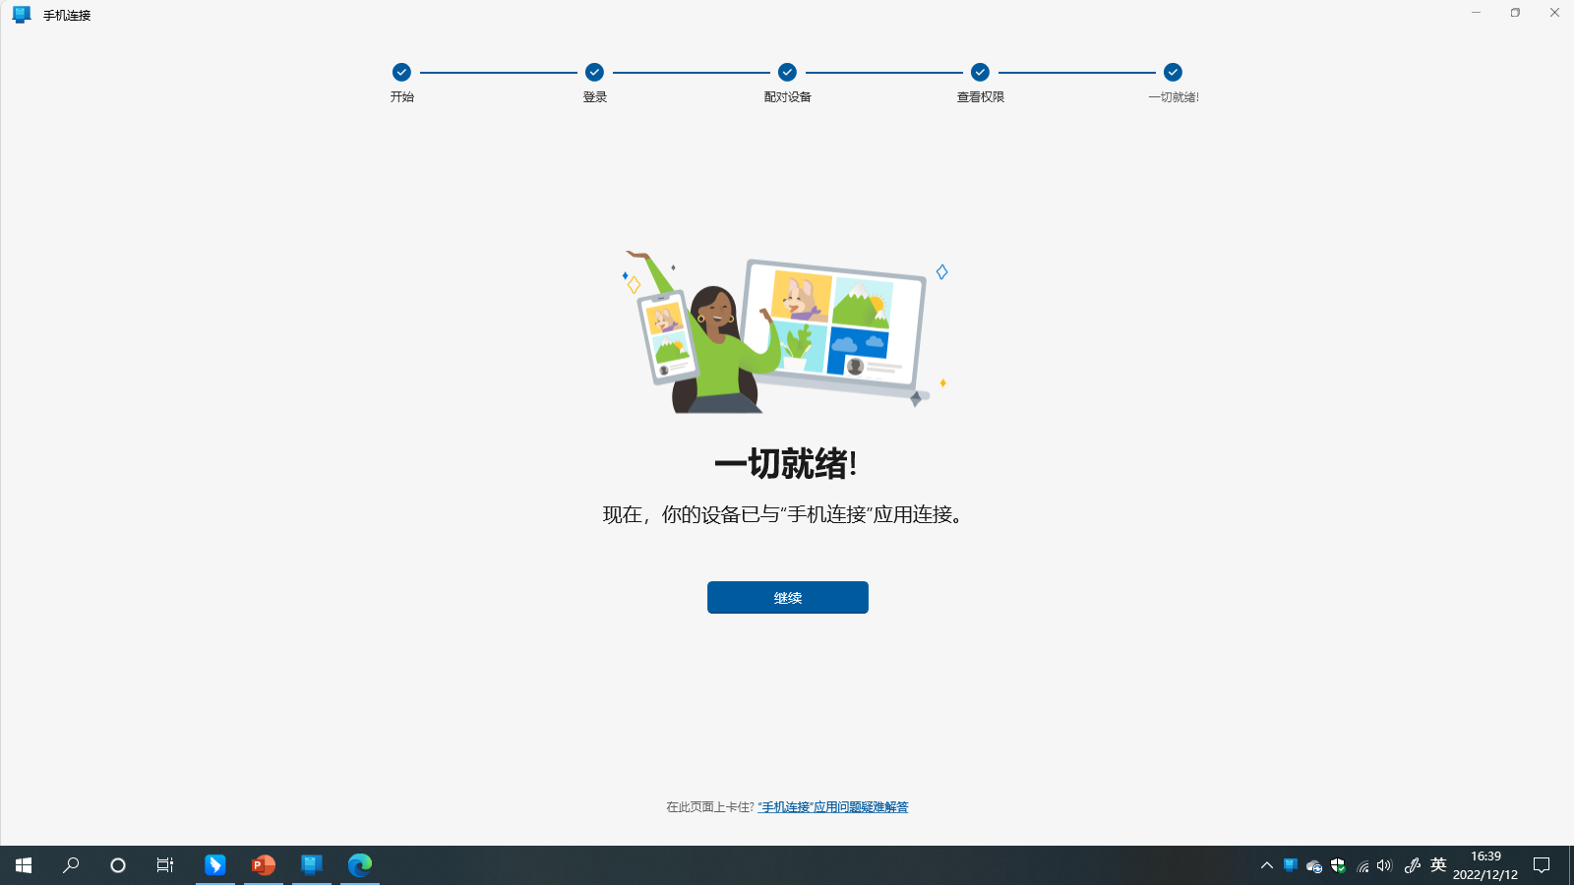Open Windows Security shield tray icon
1574x885 pixels.
coord(1338,865)
